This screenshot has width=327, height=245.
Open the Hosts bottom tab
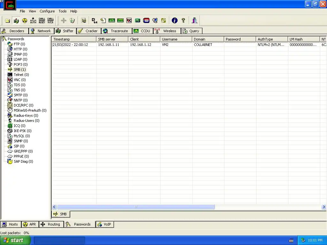point(11,224)
